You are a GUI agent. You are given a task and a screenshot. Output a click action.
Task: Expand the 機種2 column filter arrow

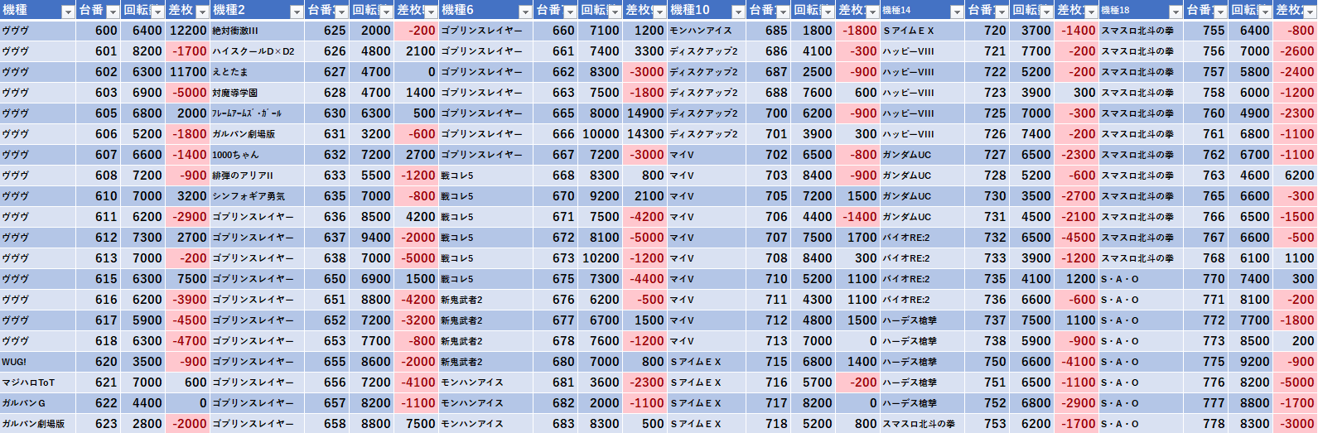(x=297, y=12)
